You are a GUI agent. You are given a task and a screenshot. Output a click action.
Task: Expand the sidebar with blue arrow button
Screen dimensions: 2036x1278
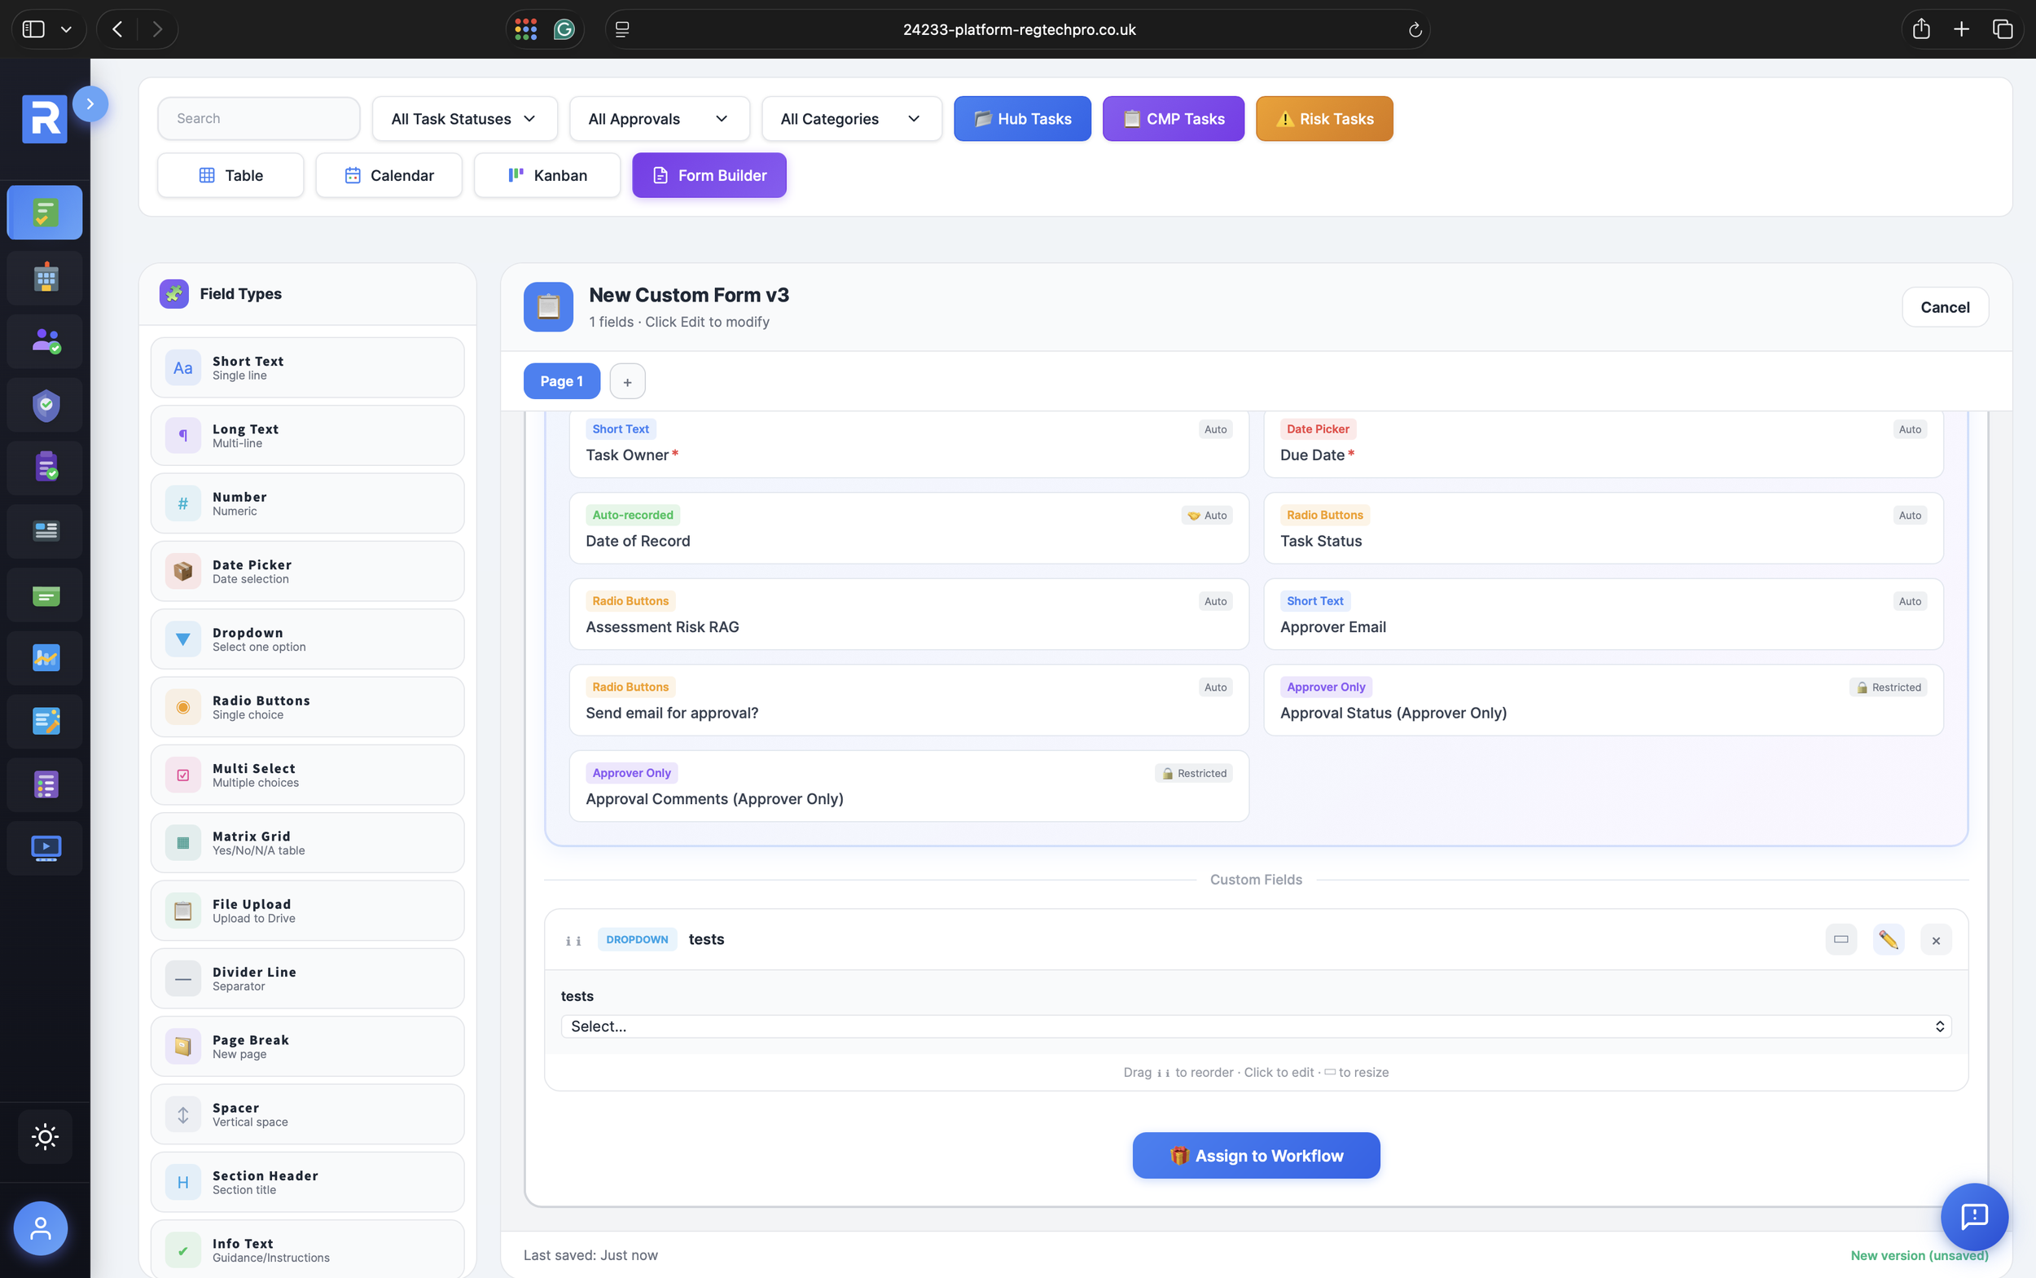[x=90, y=104]
